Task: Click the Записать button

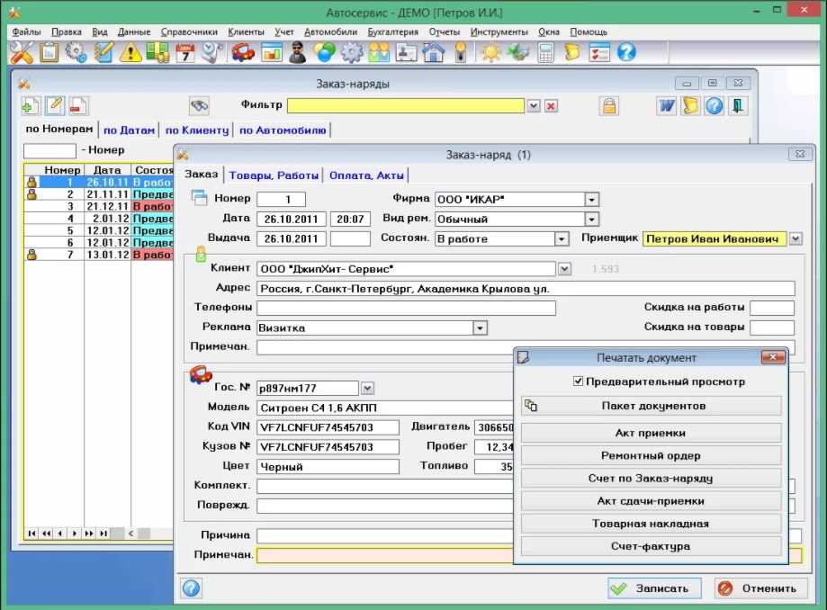Action: point(653,588)
